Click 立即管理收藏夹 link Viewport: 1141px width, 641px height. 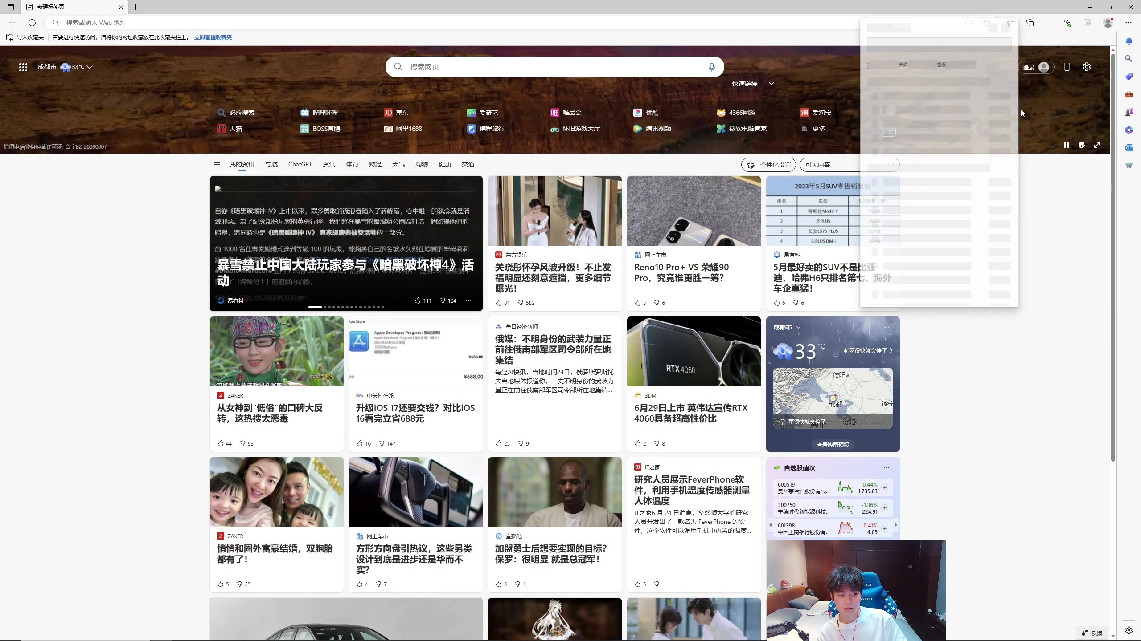(x=213, y=37)
